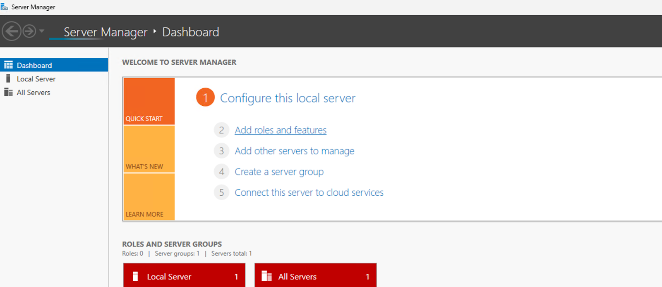Select Local Server in the navigation pane
The height and width of the screenshot is (287, 662).
coord(36,79)
